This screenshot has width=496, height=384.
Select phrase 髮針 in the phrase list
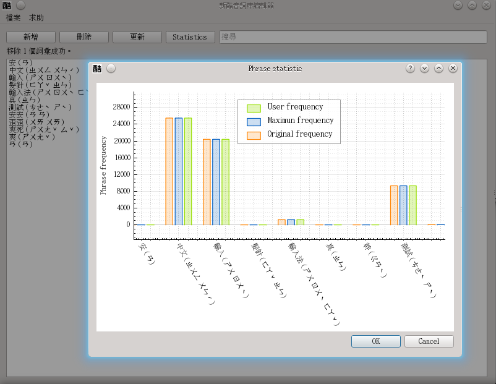[x=40, y=85]
